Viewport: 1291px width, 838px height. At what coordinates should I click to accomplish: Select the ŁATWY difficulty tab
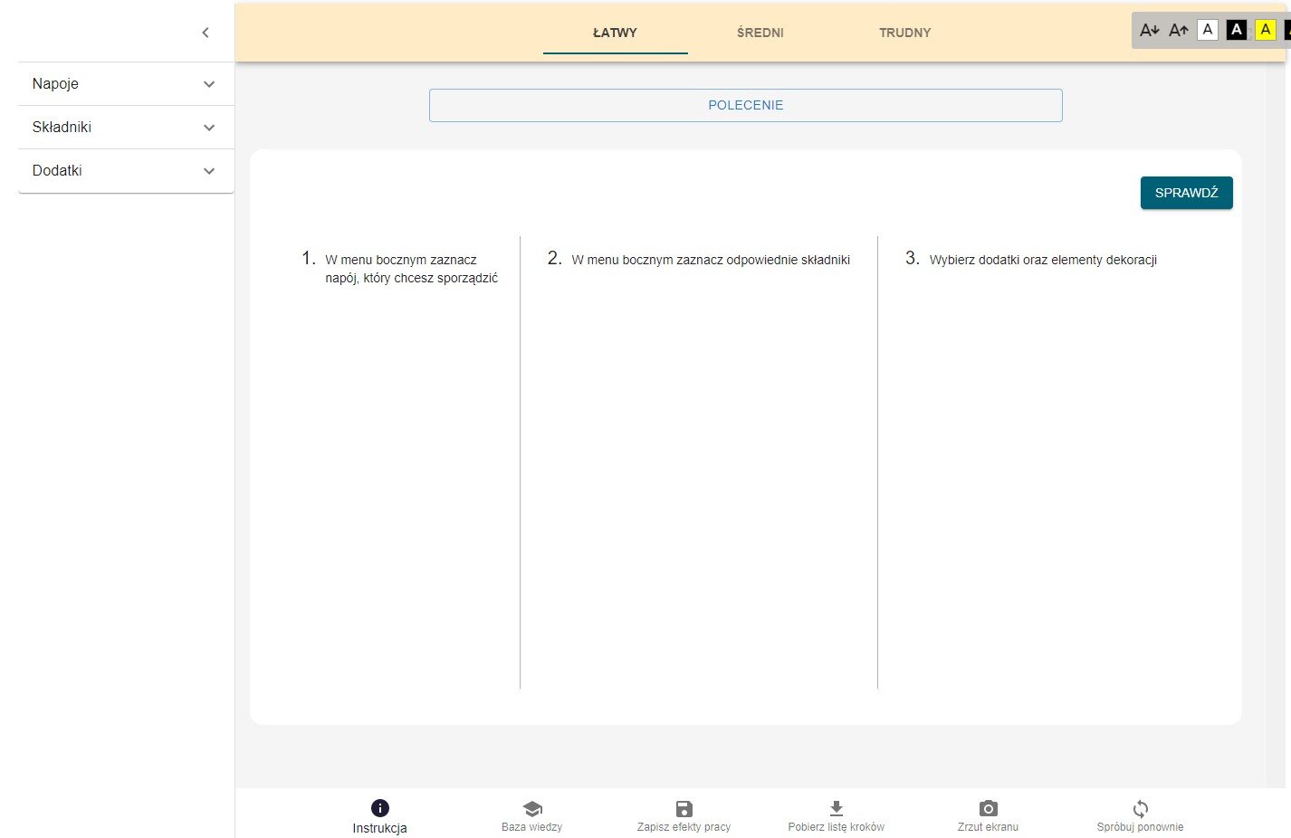pos(615,33)
